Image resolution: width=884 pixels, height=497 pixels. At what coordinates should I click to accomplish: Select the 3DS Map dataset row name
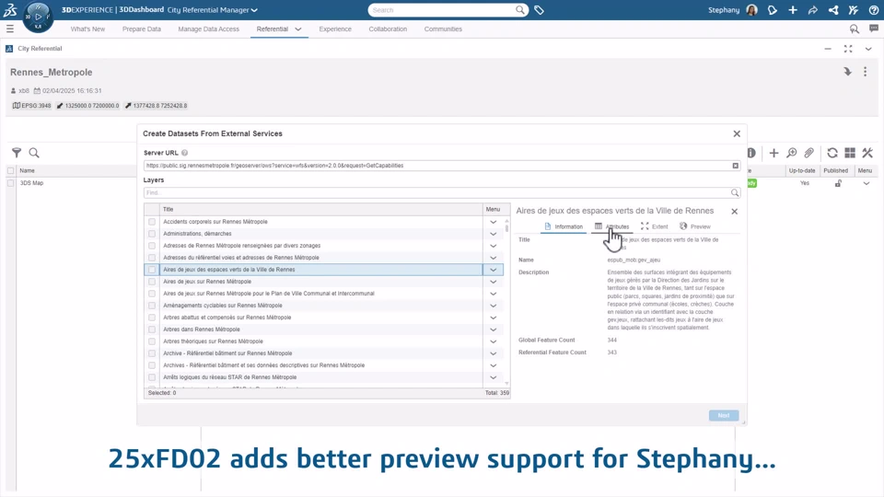pos(31,183)
